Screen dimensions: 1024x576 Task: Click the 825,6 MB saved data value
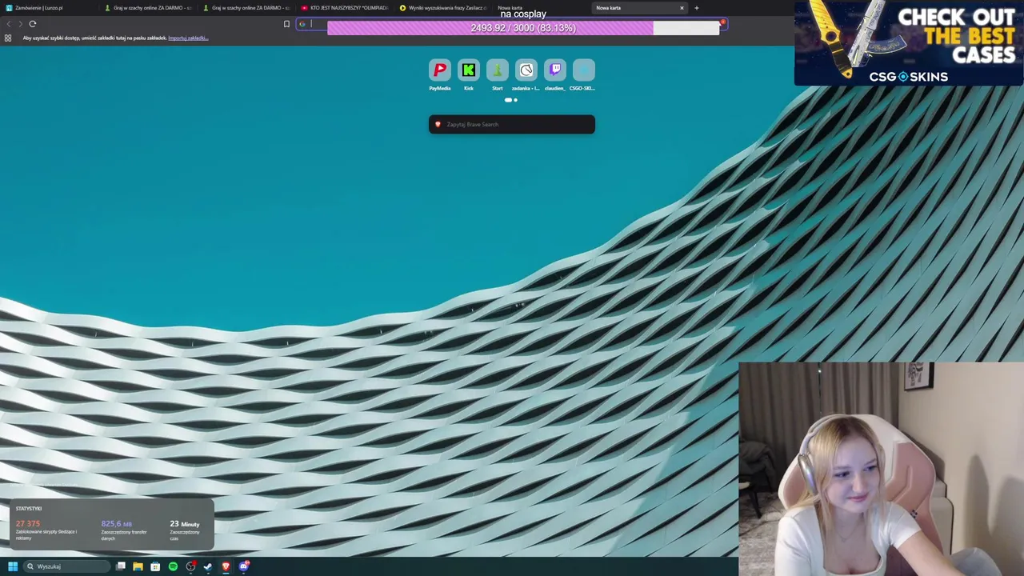[x=116, y=523]
